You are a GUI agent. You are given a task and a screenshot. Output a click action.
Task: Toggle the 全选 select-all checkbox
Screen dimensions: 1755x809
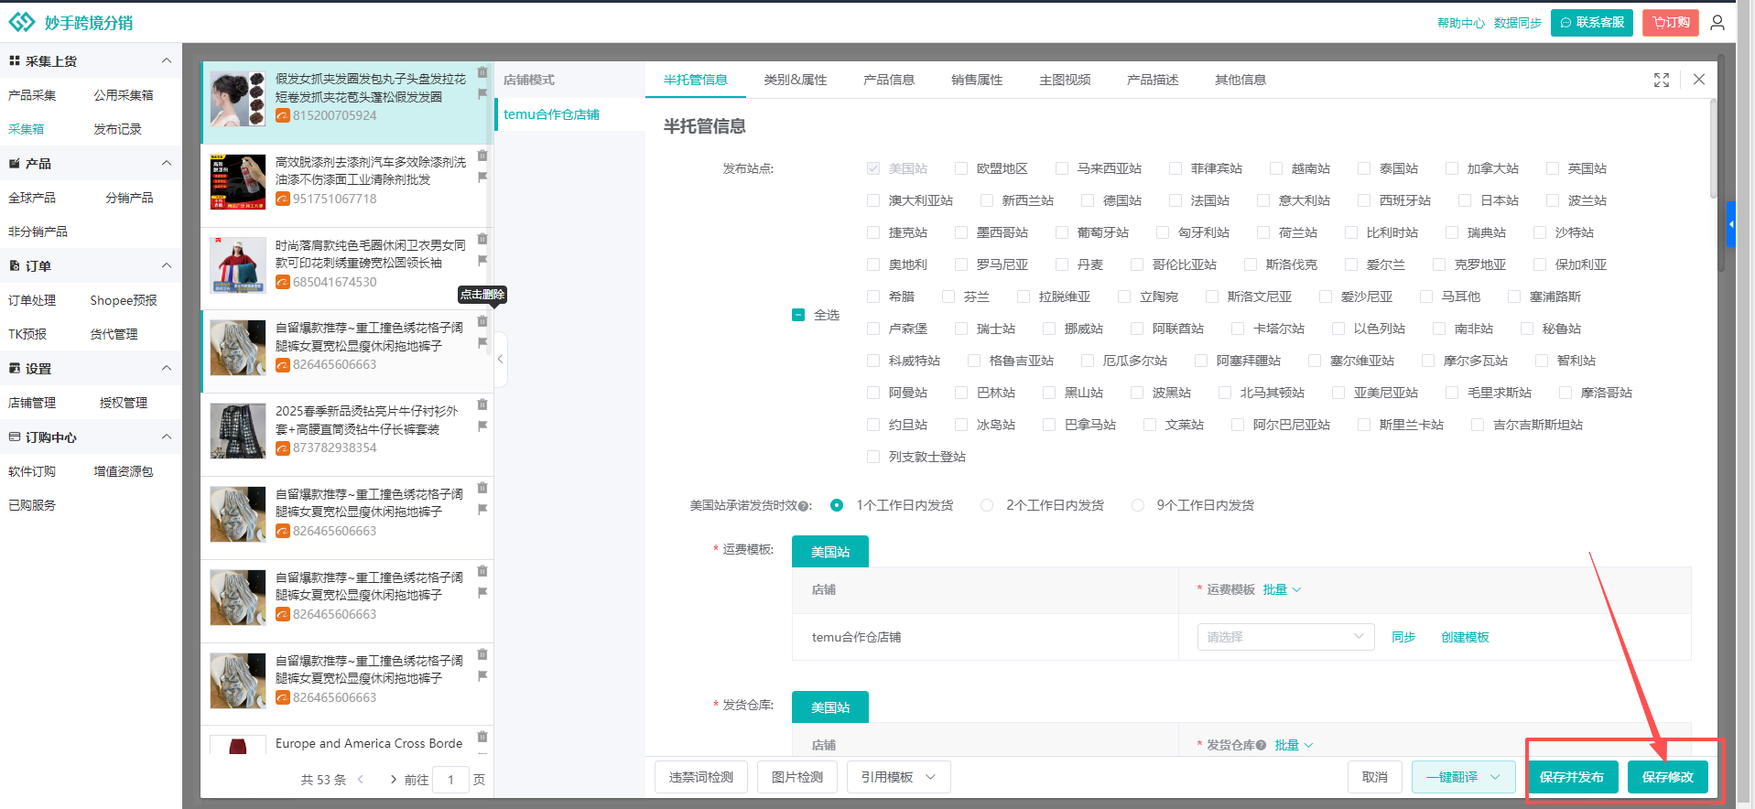pyautogui.click(x=798, y=315)
